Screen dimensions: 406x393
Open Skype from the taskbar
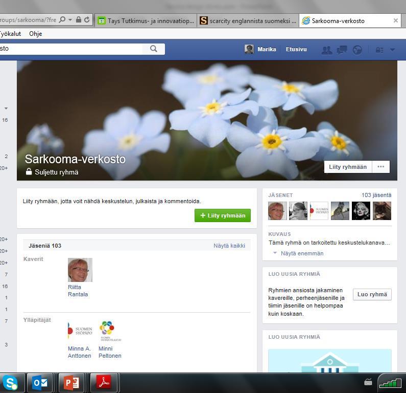point(10,383)
